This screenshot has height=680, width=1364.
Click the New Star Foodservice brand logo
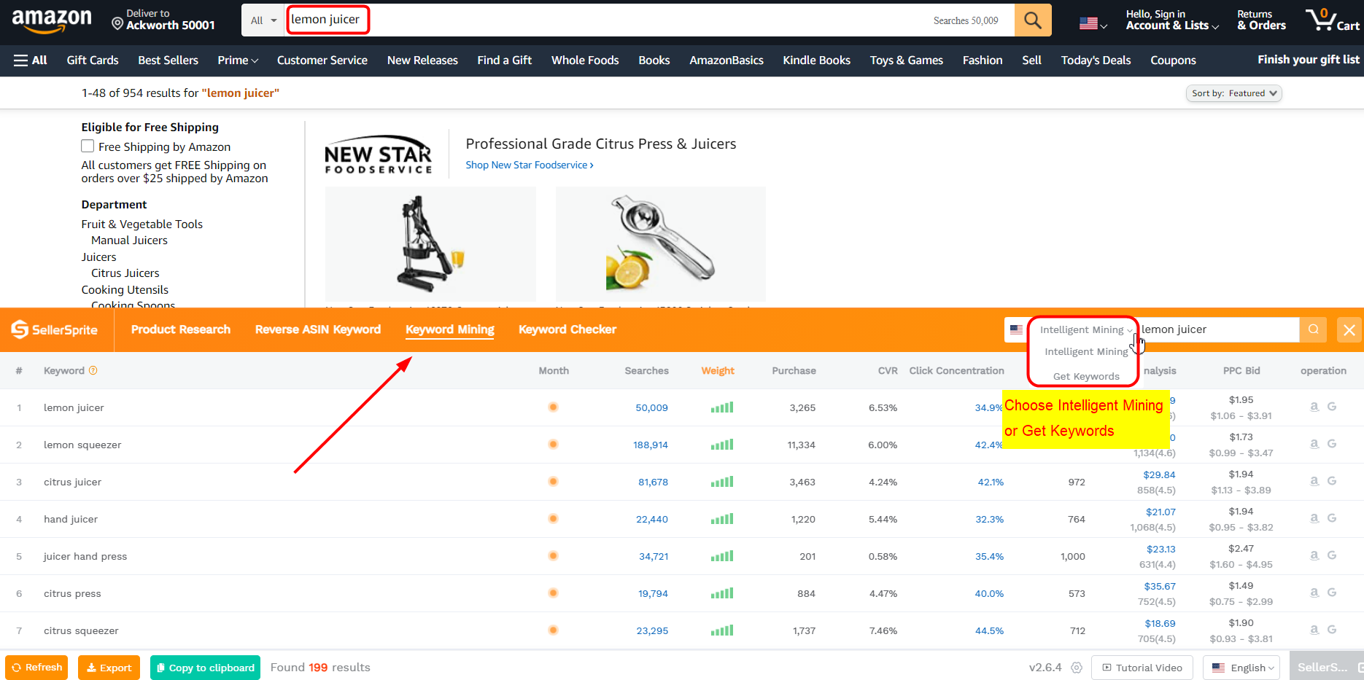(378, 154)
